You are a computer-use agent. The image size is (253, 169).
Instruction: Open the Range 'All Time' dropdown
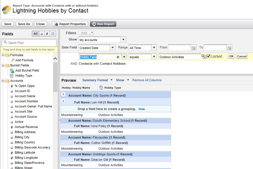[154, 48]
